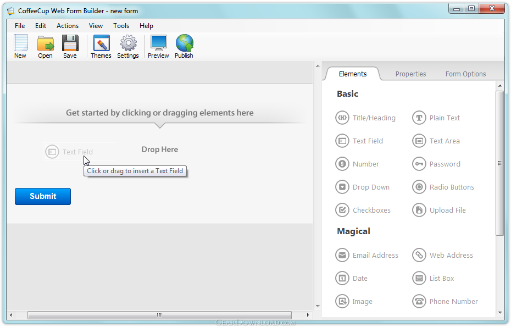Open the Tools menu
Screen dimensions: 511x327
point(121,26)
